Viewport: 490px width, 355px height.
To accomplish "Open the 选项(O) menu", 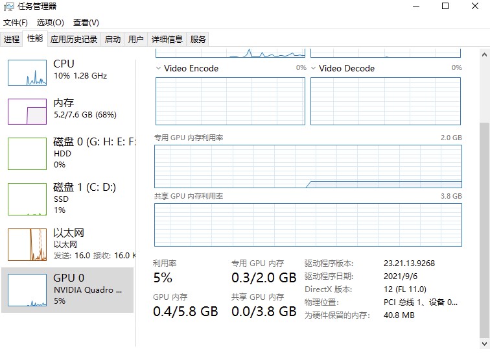I will (x=50, y=22).
